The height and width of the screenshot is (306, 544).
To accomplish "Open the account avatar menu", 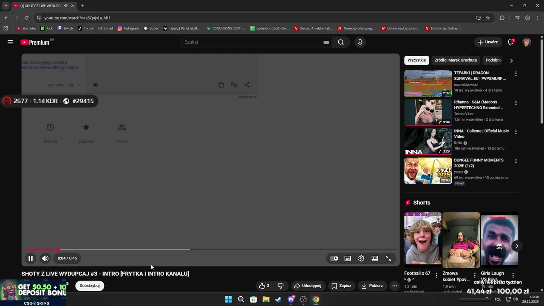I will [527, 42].
